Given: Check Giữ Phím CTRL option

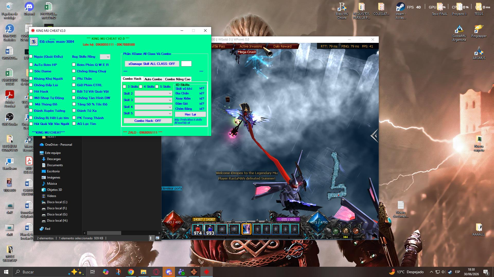Looking at the screenshot, I should point(74,85).
